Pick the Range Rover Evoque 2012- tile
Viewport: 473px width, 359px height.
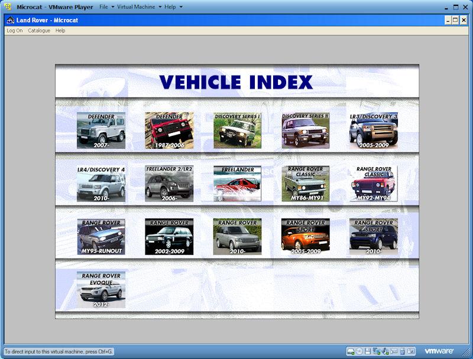101,290
